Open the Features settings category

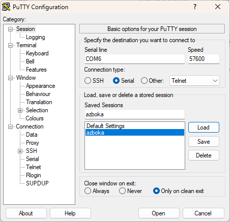(x=36, y=70)
